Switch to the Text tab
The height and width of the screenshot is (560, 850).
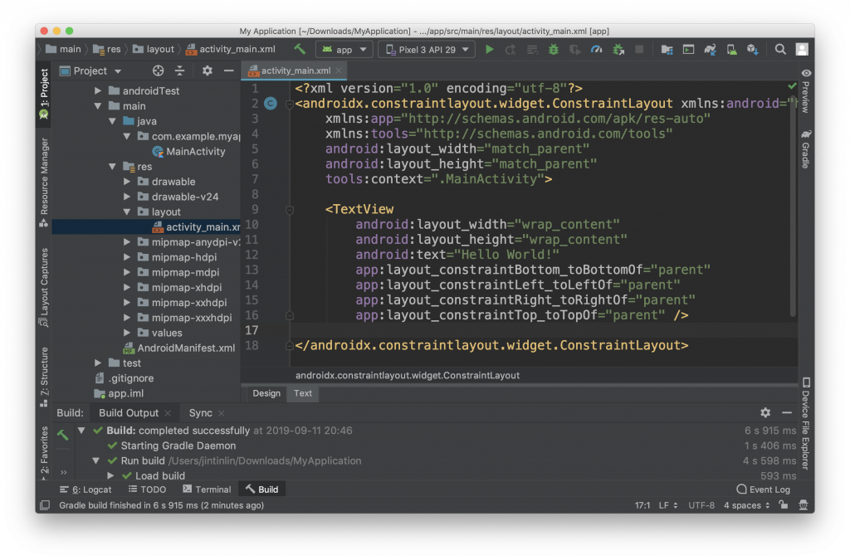click(302, 393)
